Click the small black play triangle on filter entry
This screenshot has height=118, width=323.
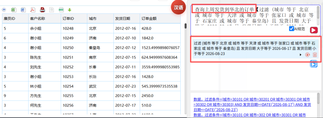(300, 55)
